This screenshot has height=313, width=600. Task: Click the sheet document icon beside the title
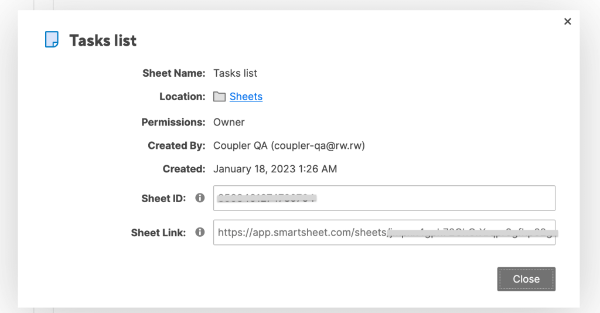[x=52, y=40]
